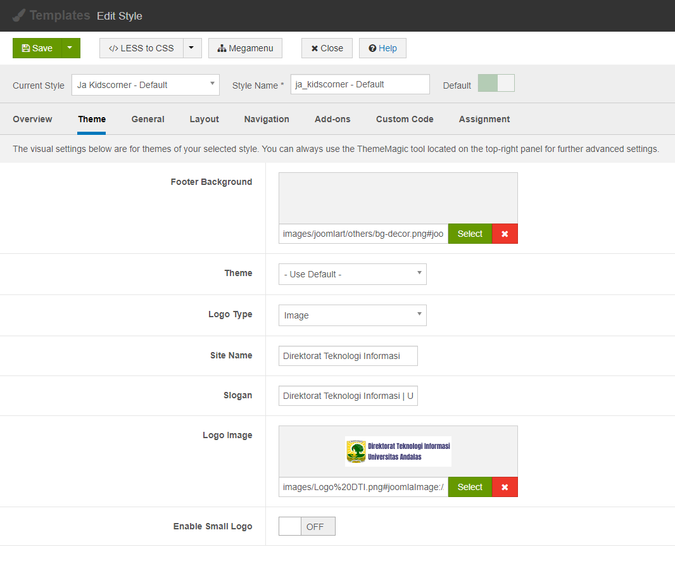Open the Help page
675x561 pixels.
(382, 48)
